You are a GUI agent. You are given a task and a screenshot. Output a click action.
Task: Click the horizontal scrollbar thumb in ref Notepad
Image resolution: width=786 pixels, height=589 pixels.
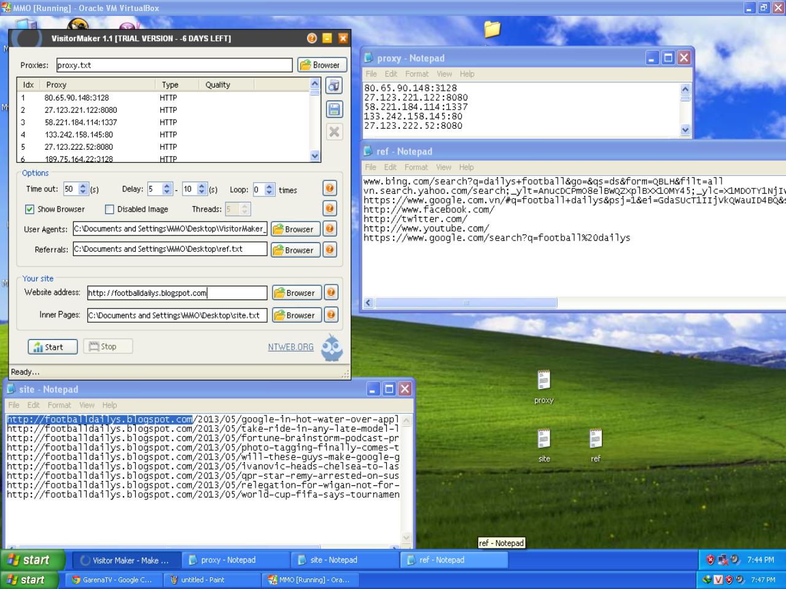pyautogui.click(x=465, y=302)
